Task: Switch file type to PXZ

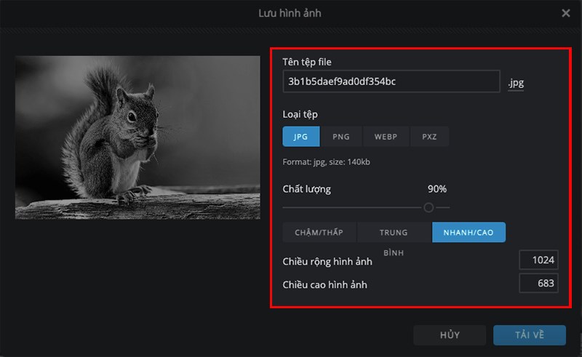Action: 429,137
